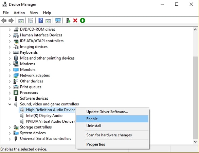Open the Action menu
The height and width of the screenshot is (153, 199).
pyautogui.click(x=19, y=13)
